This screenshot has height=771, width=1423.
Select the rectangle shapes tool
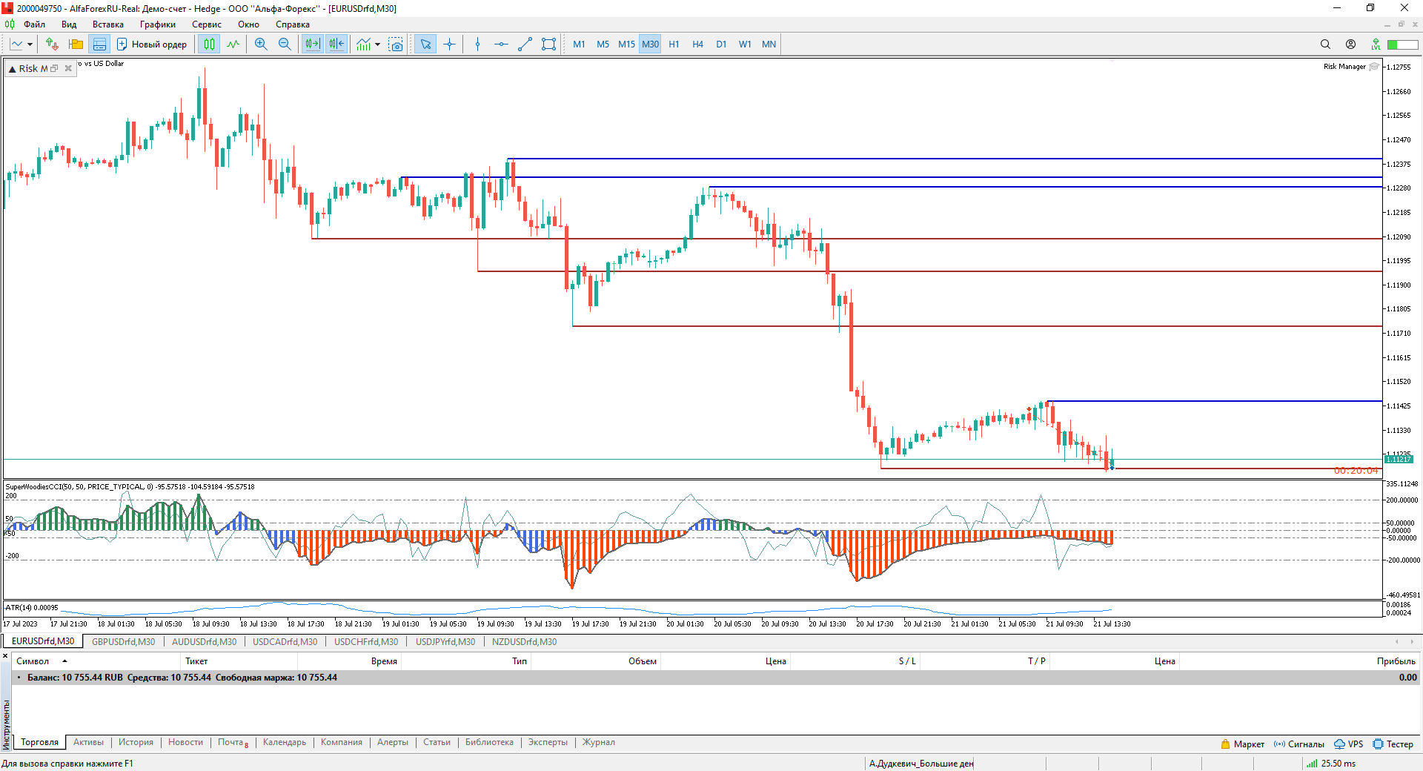pos(548,44)
